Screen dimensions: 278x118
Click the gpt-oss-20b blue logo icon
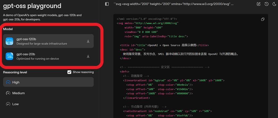pyautogui.click(x=9, y=56)
